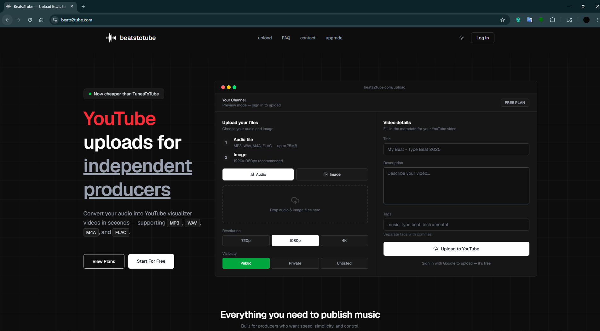Set visibility to Private
Viewport: 600px width, 331px height.
pyautogui.click(x=295, y=263)
